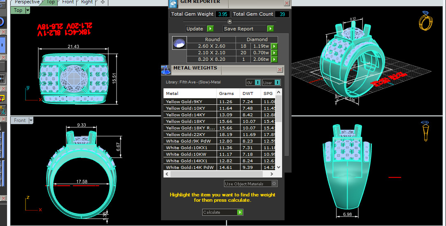Click the 1.19tw cell in gem table
This screenshot has width=446, height=226.
(x=261, y=46)
